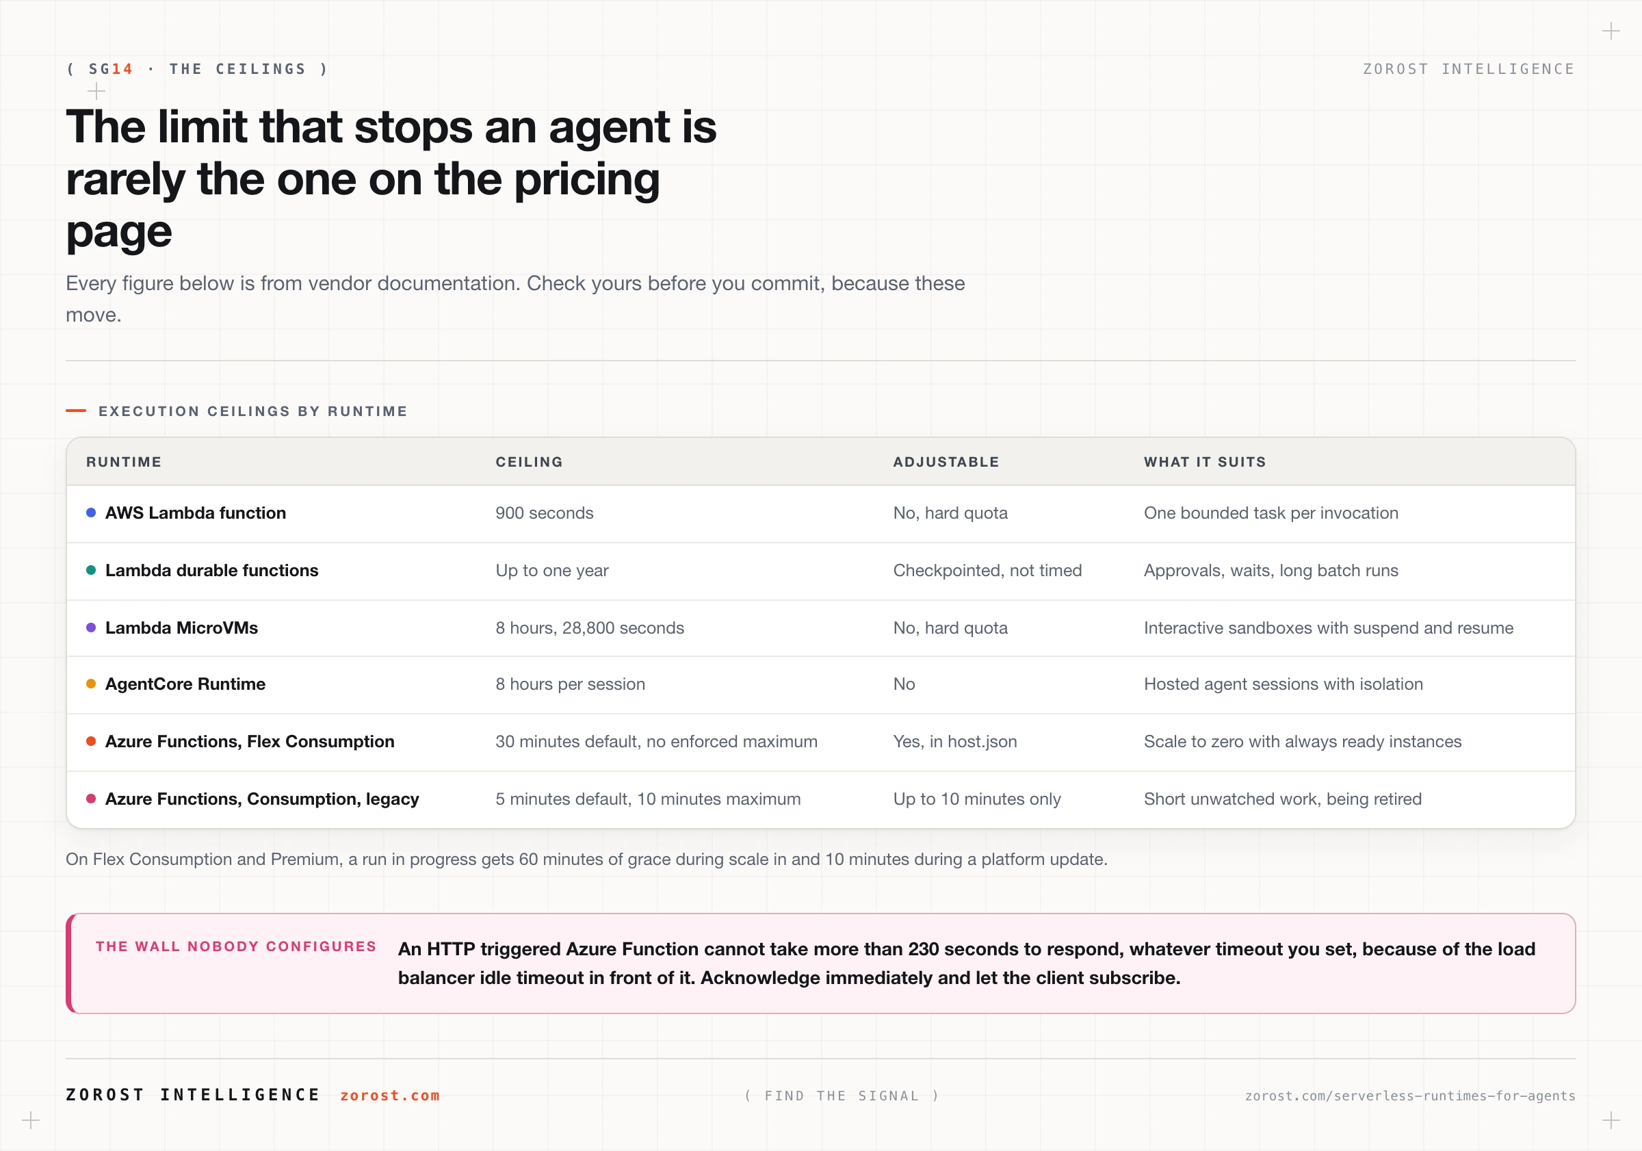Click the ADJUSTABLE column header

(x=946, y=462)
